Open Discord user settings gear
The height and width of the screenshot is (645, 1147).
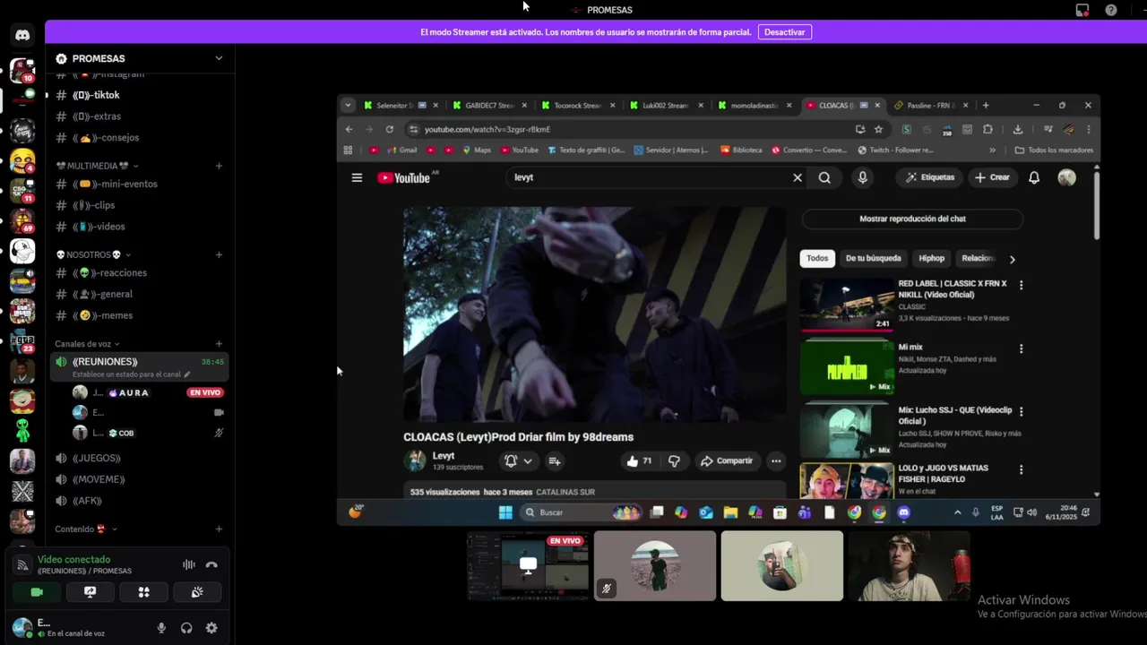(211, 628)
